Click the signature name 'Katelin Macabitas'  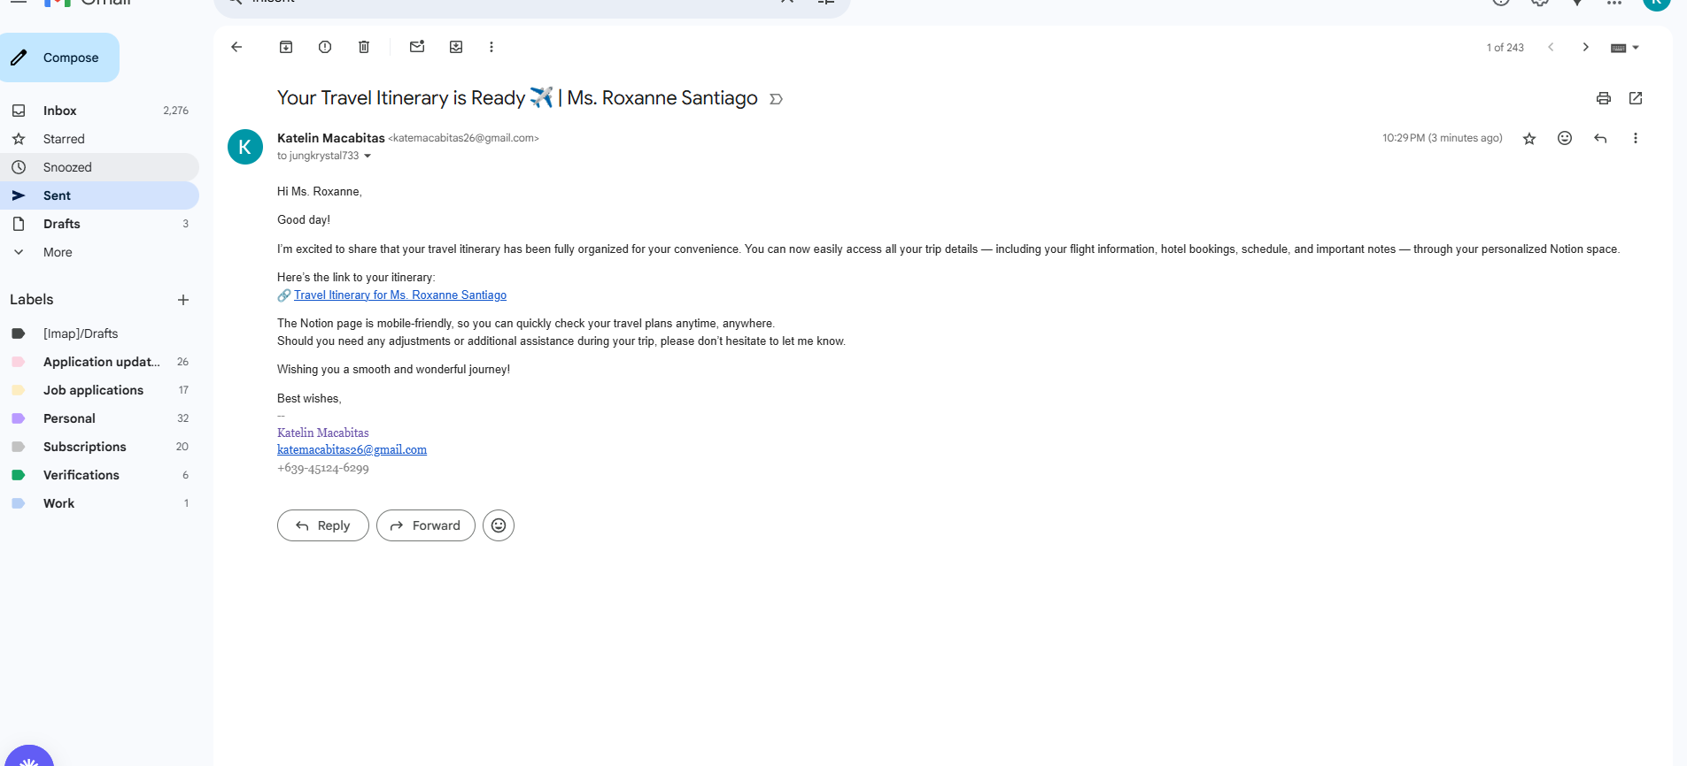click(x=323, y=433)
